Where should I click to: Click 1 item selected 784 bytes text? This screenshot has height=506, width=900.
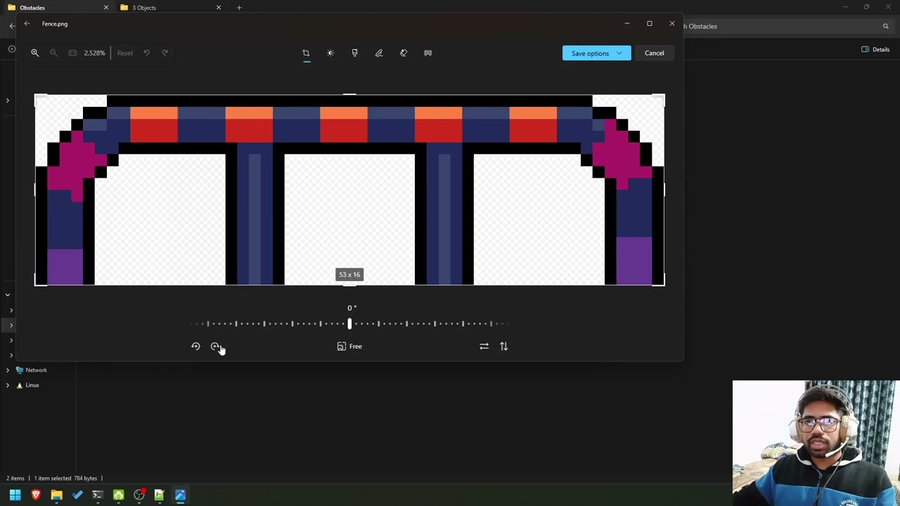coord(65,479)
